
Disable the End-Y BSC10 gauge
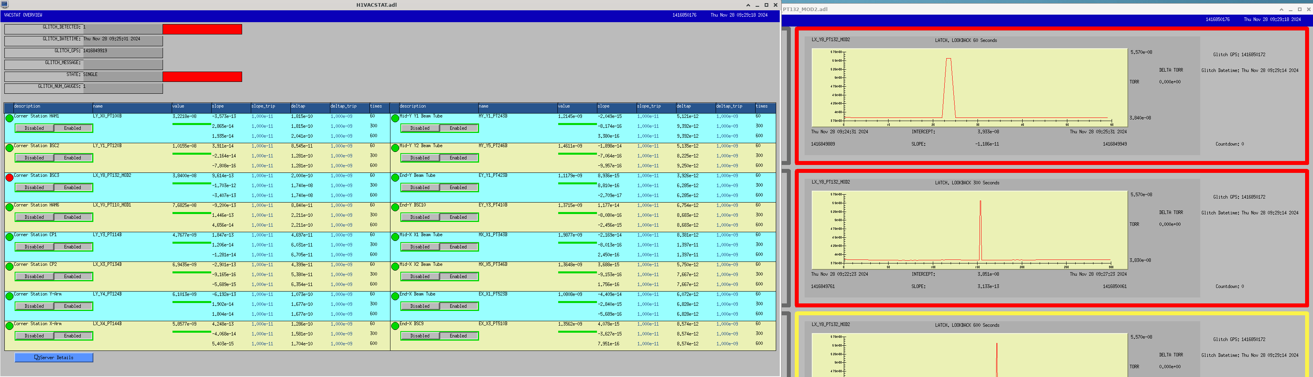click(x=420, y=217)
